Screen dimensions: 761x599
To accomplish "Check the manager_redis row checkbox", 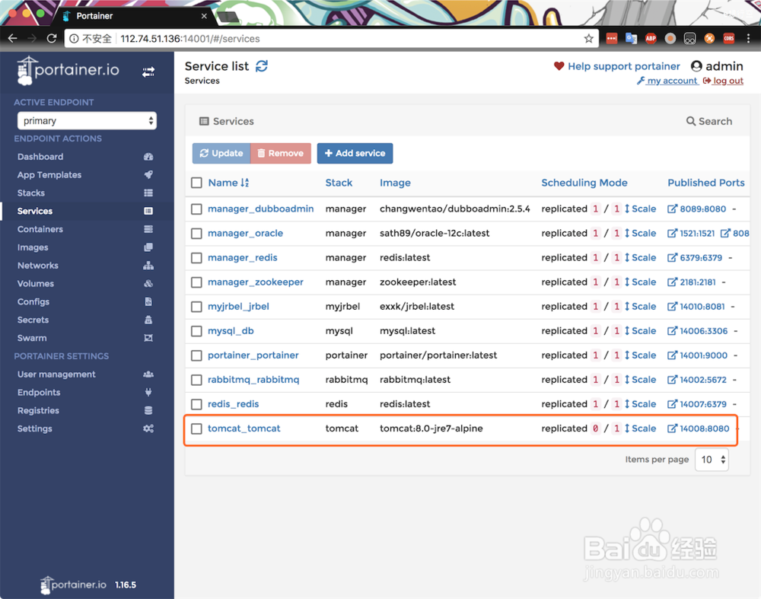I will tap(196, 258).
